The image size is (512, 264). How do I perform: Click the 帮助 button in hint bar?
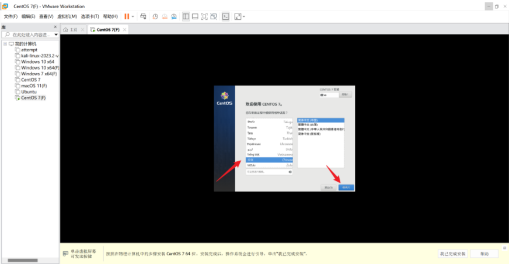point(484,254)
